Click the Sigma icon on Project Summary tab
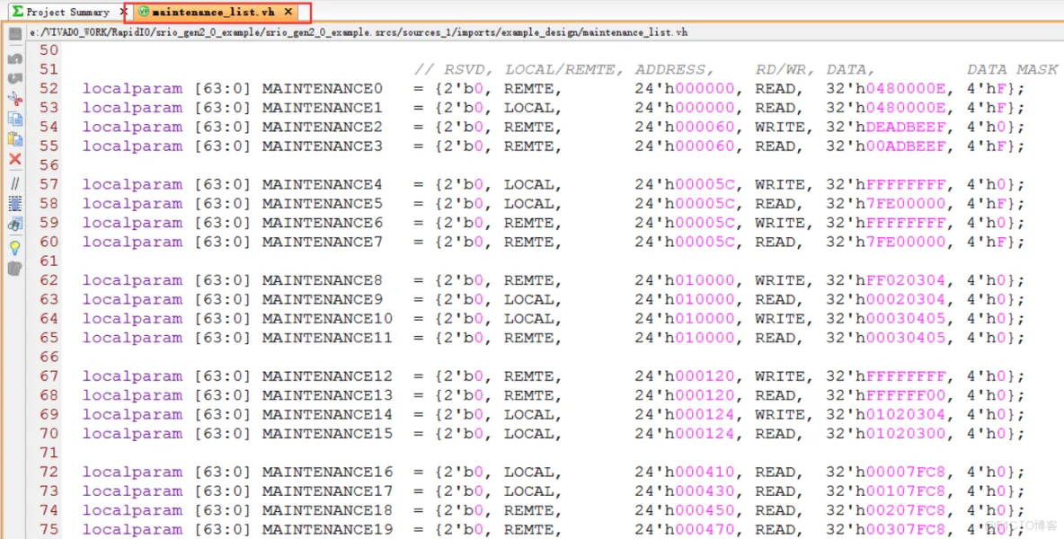 click(18, 12)
